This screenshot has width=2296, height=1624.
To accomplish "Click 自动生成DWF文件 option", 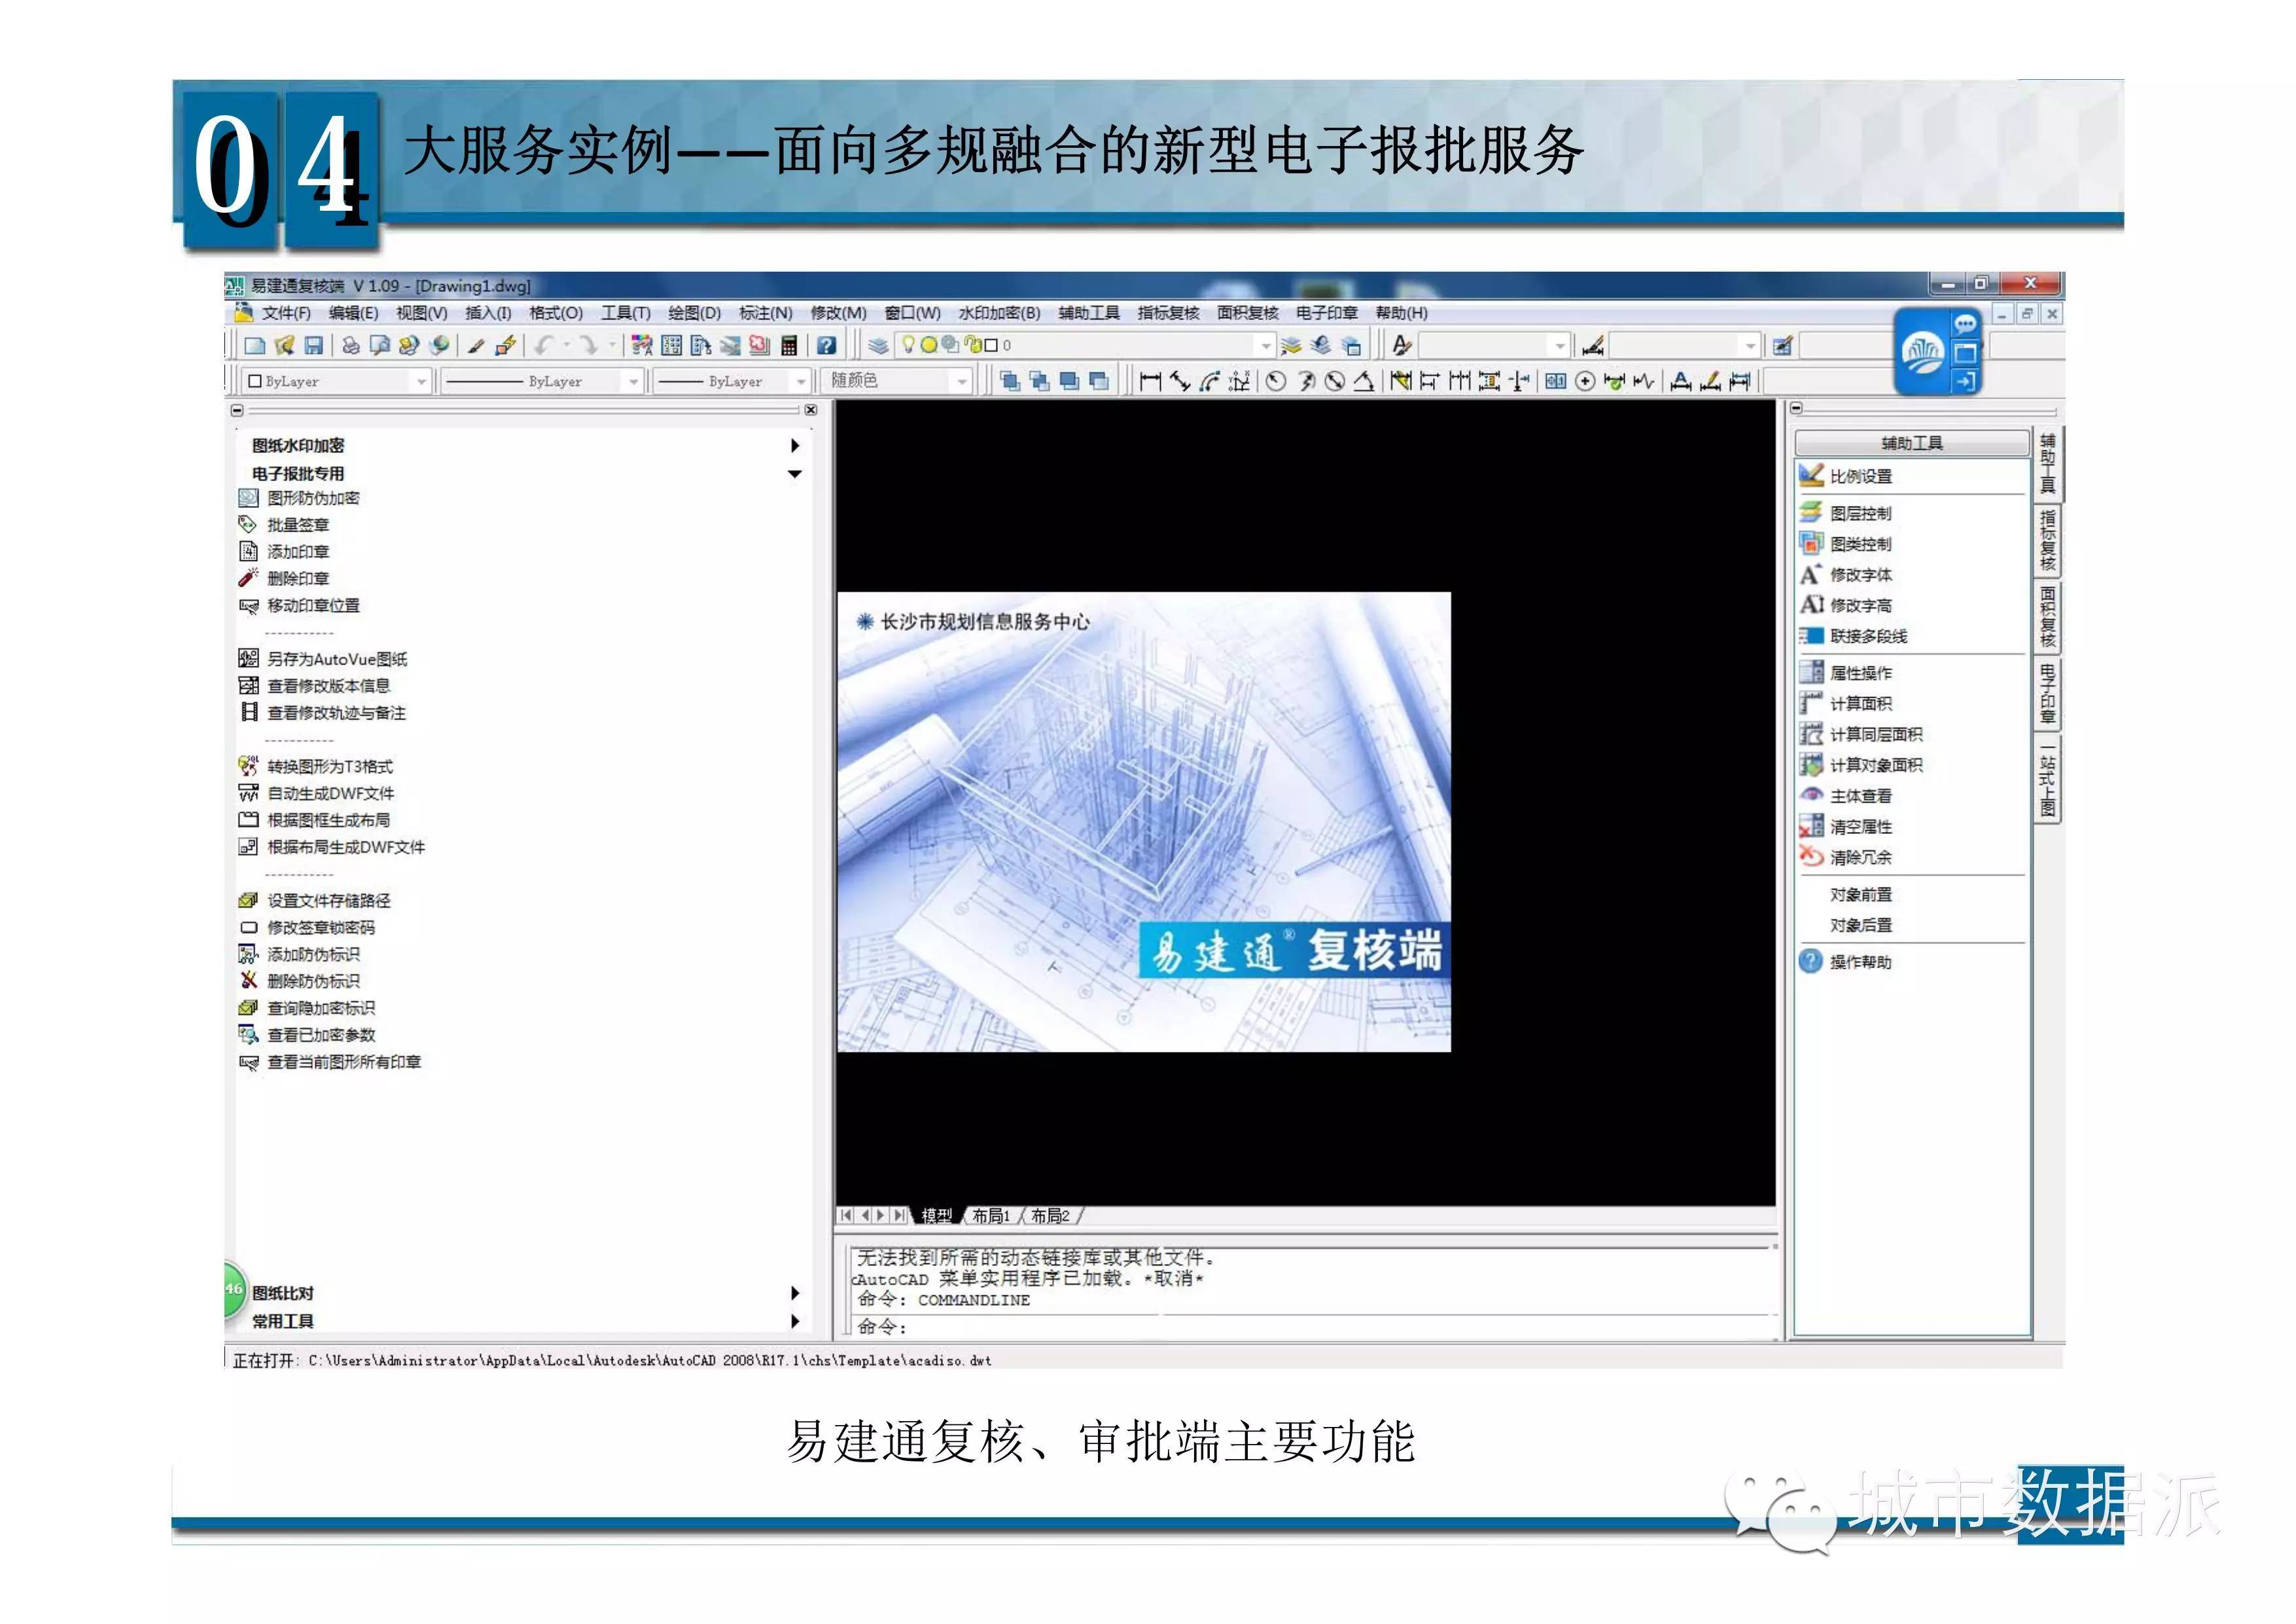I will click(330, 793).
